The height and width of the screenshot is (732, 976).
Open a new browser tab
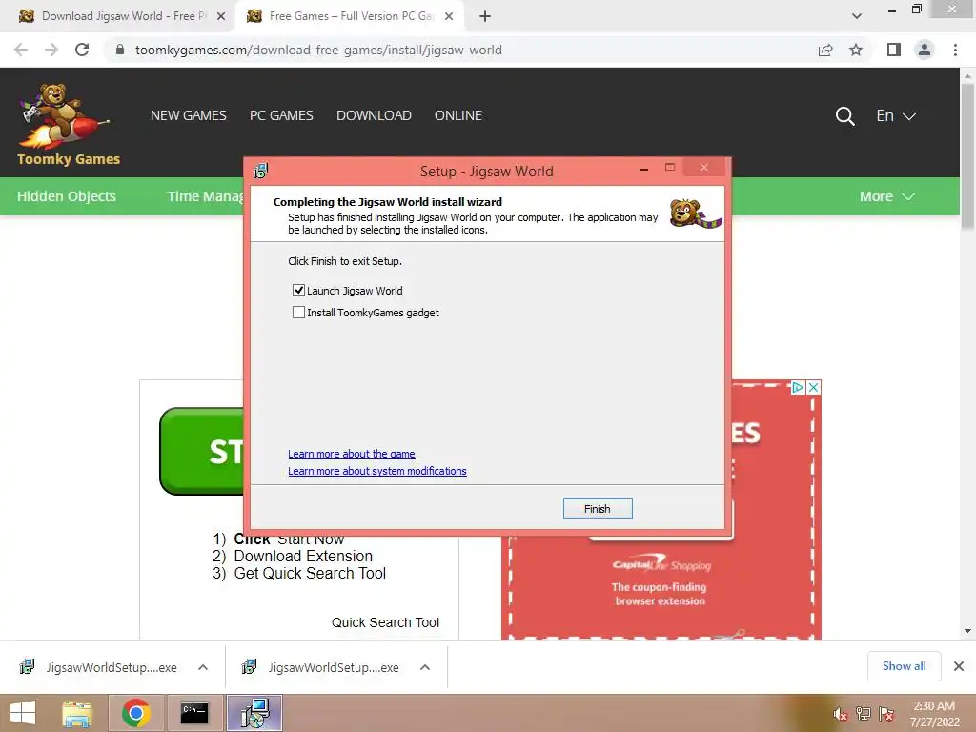[485, 16]
